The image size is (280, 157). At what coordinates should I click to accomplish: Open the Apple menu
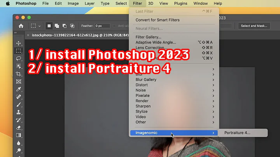click(x=8, y=3)
